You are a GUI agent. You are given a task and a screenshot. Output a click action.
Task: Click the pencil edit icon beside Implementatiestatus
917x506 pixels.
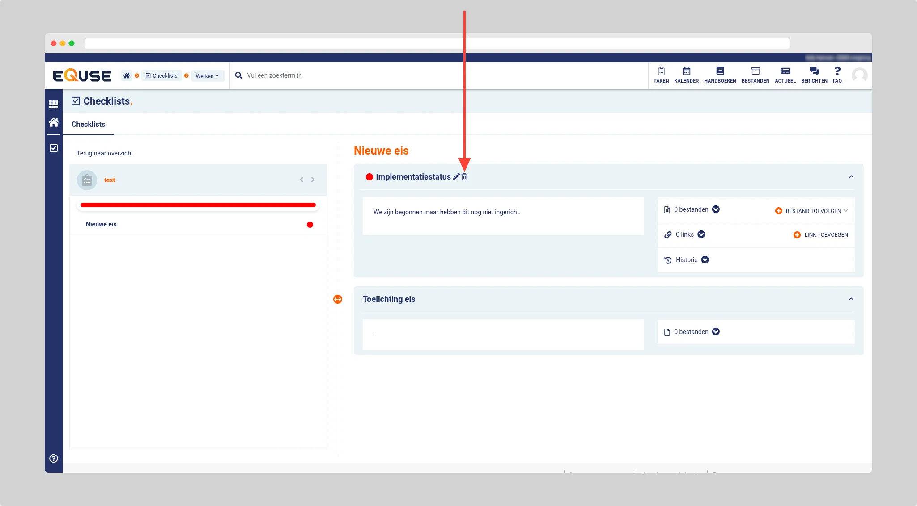pos(456,177)
